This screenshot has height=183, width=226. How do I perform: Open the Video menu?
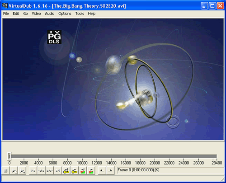pyautogui.click(x=36, y=14)
